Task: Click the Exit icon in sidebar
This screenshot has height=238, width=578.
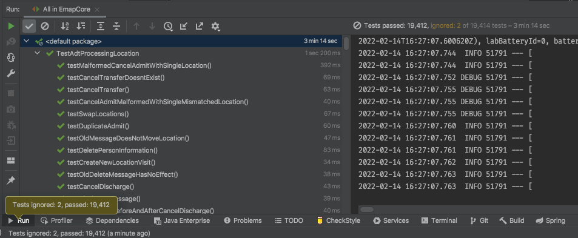Action: tap(11, 140)
